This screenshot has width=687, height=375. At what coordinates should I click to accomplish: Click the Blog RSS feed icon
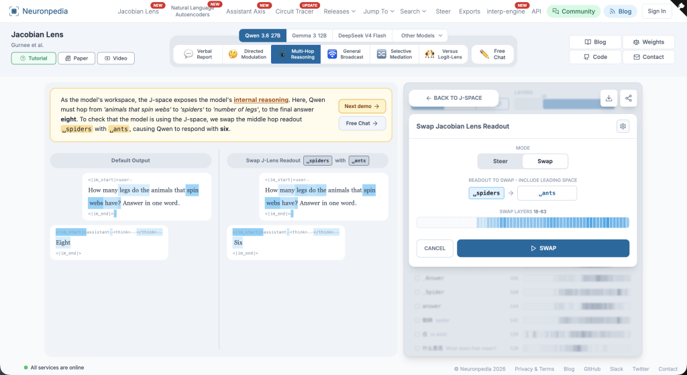pyautogui.click(x=613, y=11)
